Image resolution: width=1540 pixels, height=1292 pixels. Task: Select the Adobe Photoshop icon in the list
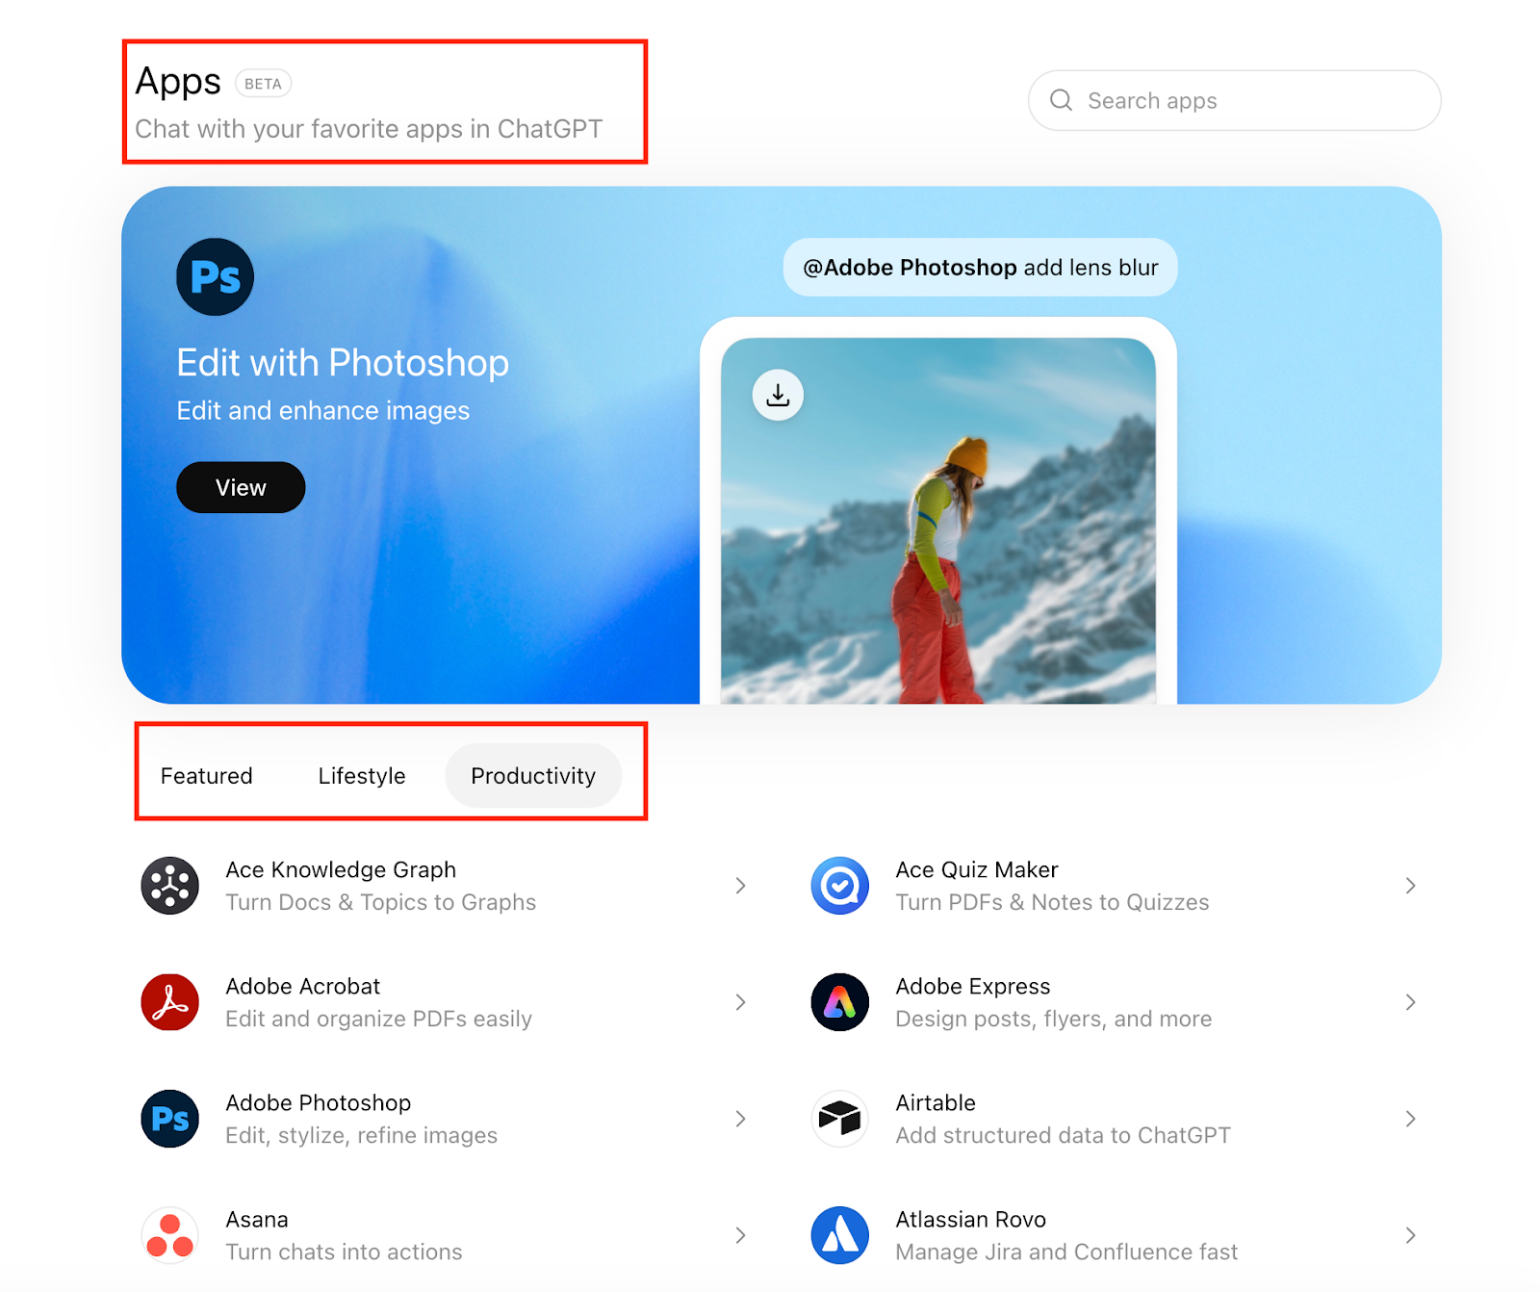tap(169, 1119)
